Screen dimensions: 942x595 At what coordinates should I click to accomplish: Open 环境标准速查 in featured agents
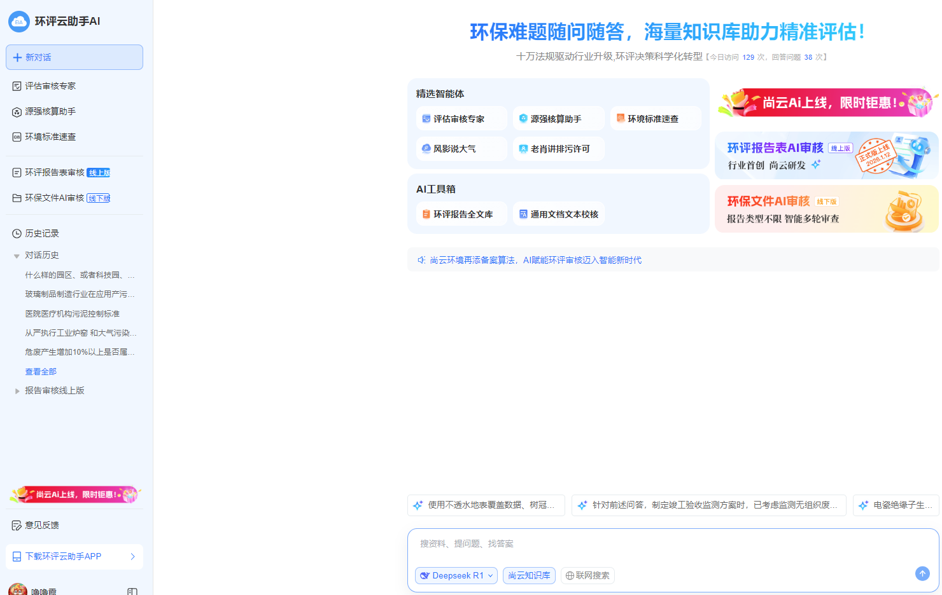[656, 119]
